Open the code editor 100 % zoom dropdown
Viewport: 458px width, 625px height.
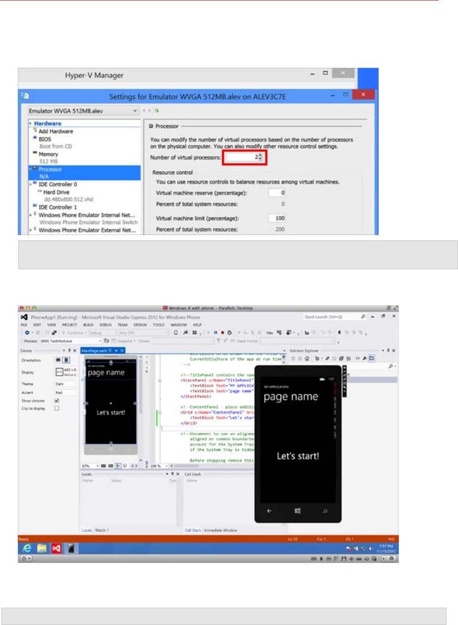(x=159, y=466)
